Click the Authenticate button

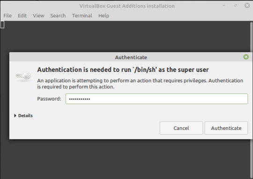coord(226,128)
